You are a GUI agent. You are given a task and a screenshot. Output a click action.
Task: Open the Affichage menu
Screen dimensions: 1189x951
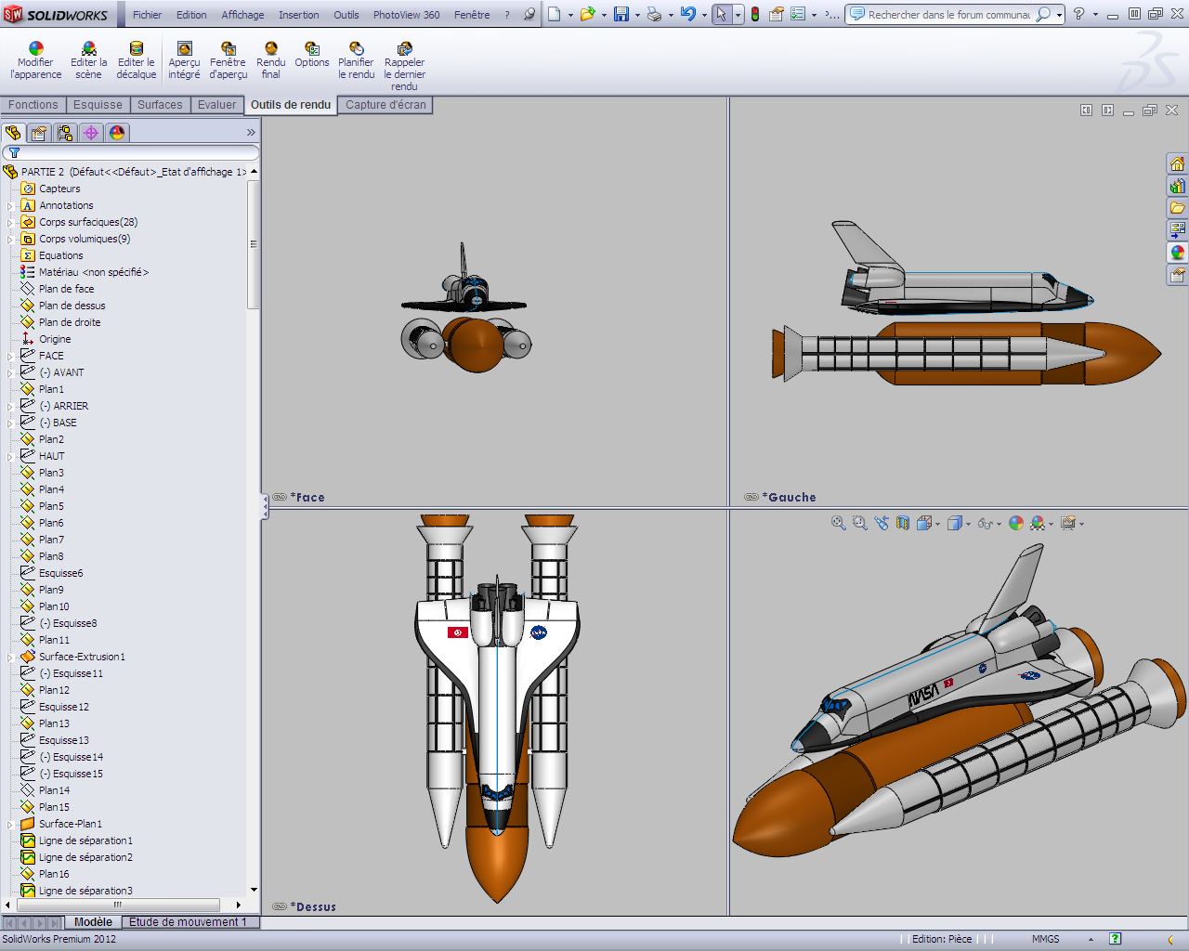click(242, 15)
